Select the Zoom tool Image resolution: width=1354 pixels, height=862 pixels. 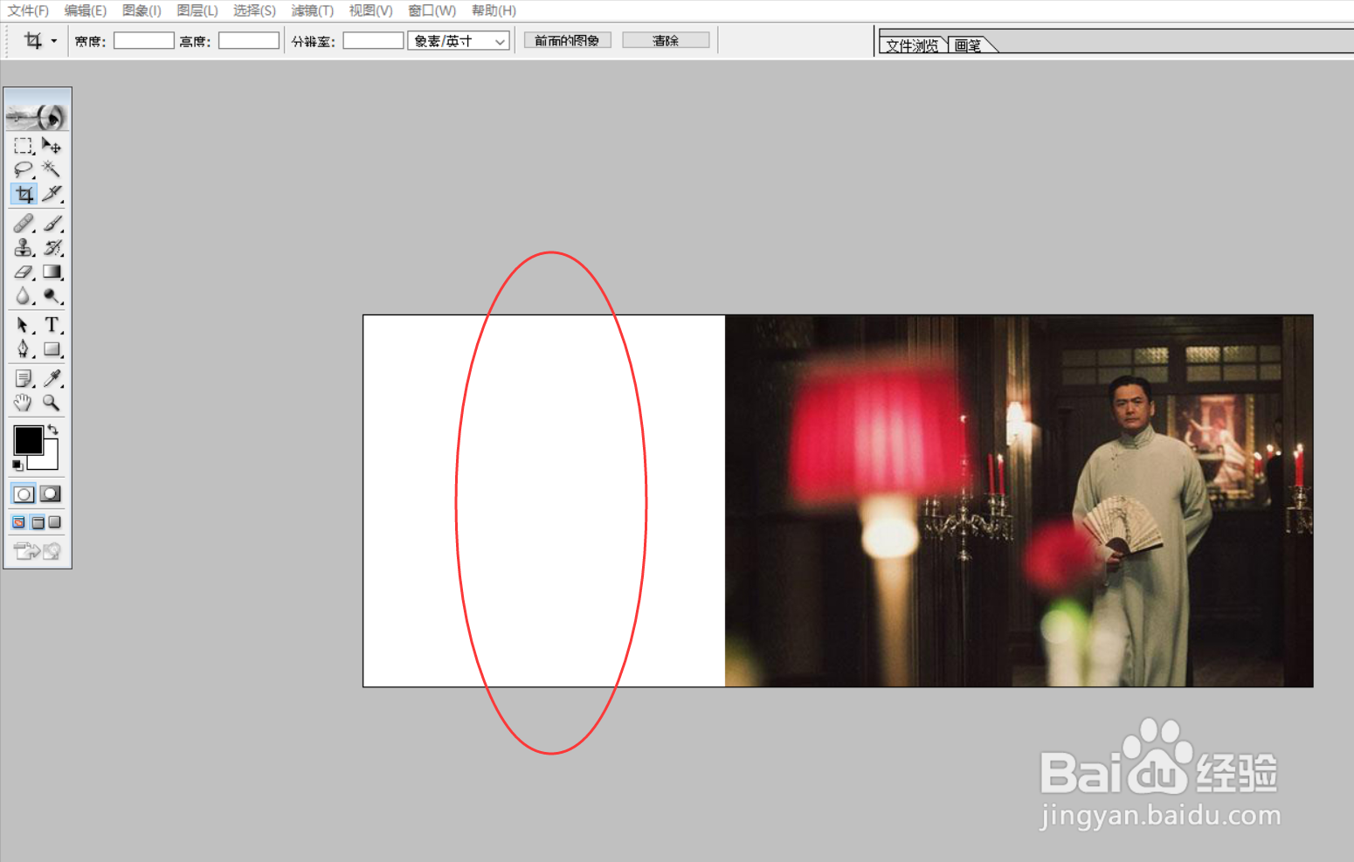(x=52, y=403)
